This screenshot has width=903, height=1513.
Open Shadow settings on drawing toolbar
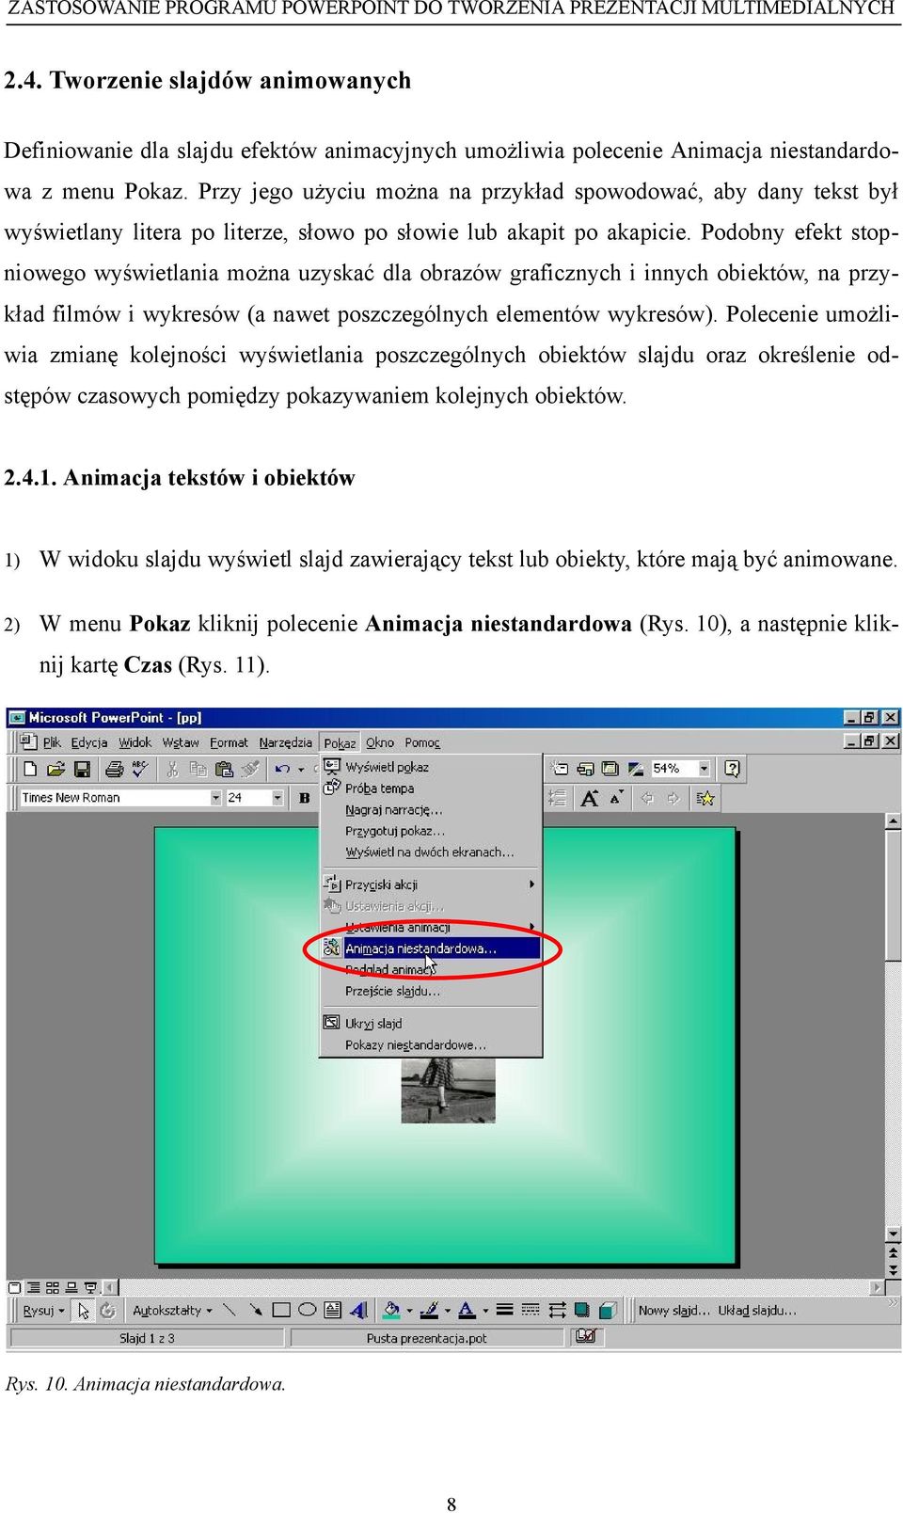(x=582, y=1310)
